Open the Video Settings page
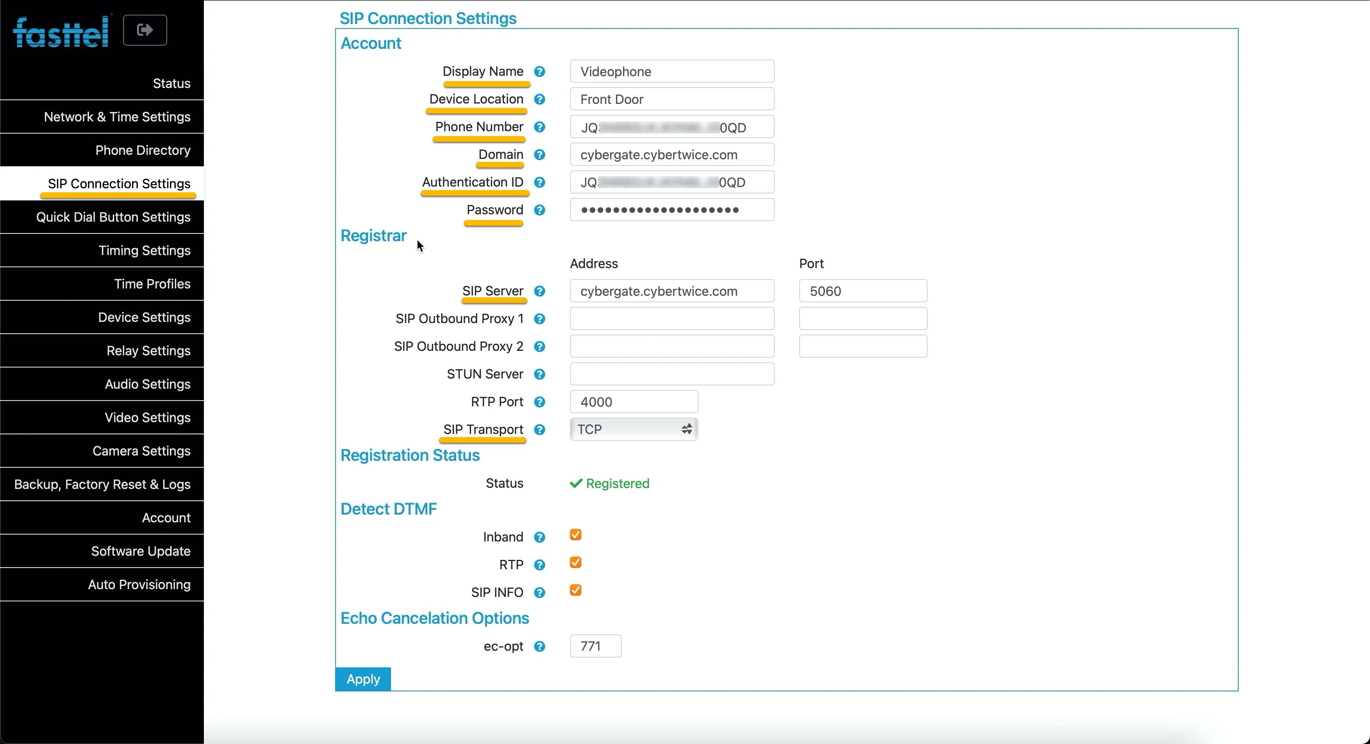This screenshot has height=744, width=1370. click(102, 418)
